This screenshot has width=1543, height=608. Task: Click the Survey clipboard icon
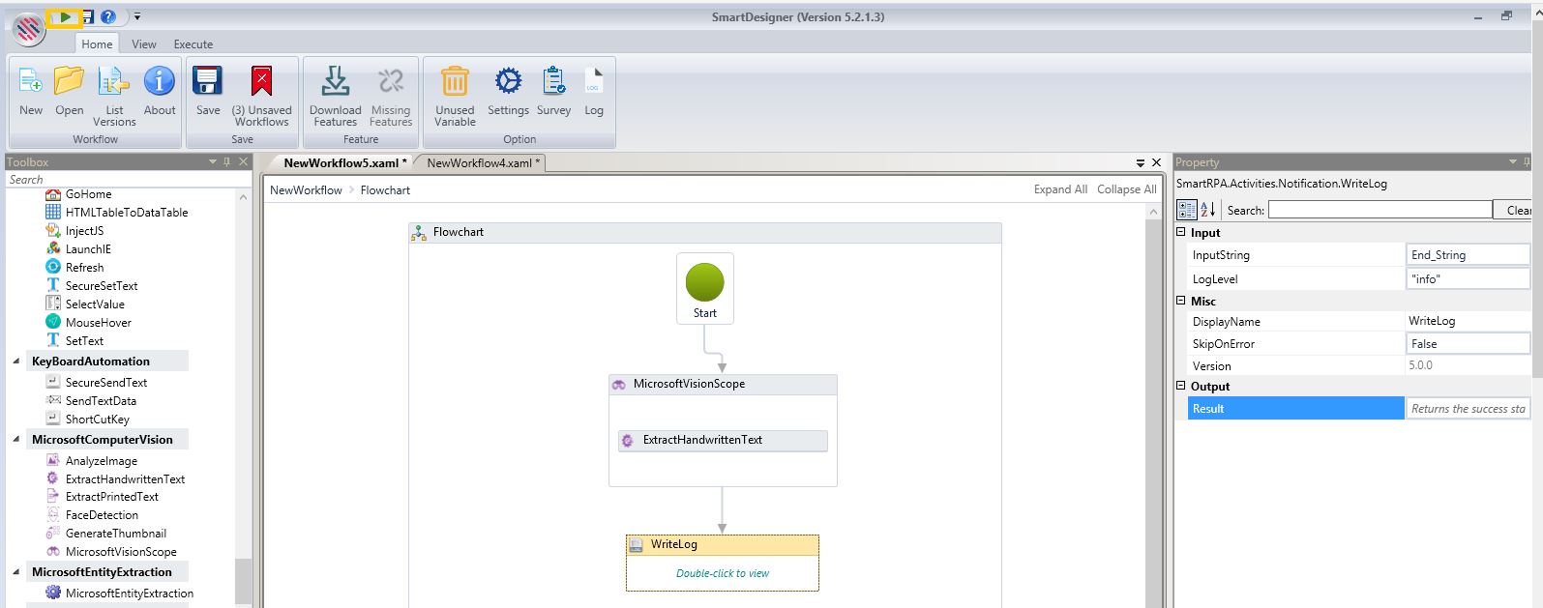coord(553,82)
